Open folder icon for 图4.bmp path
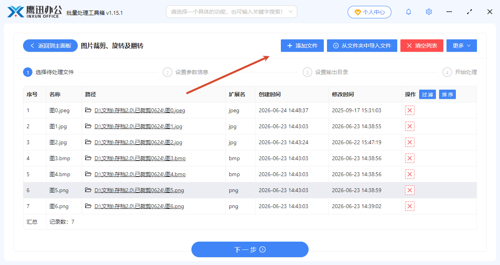Screen dimensions: 500x265 coord(88,174)
